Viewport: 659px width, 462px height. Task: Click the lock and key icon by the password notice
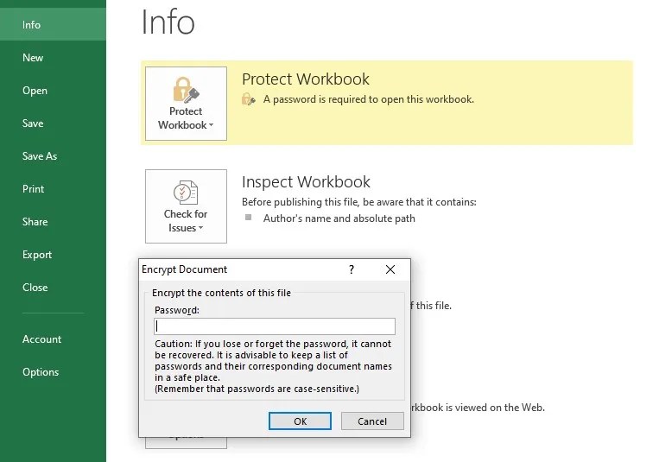pos(249,99)
